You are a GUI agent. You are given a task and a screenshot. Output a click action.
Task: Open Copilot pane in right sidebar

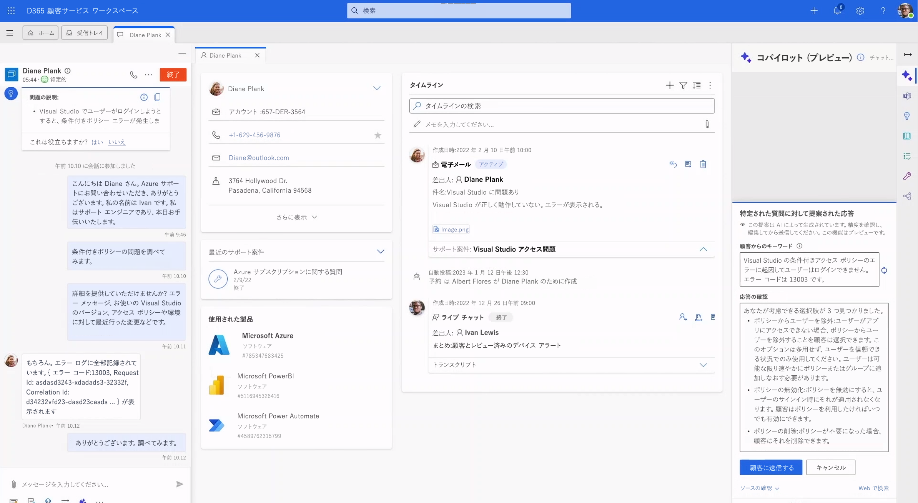click(x=907, y=75)
